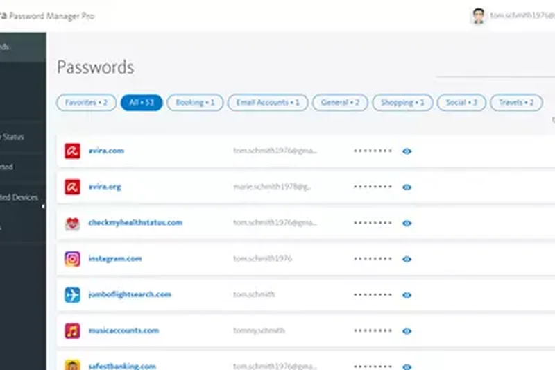Unhide the jumboflightsearch.com password

tap(407, 295)
